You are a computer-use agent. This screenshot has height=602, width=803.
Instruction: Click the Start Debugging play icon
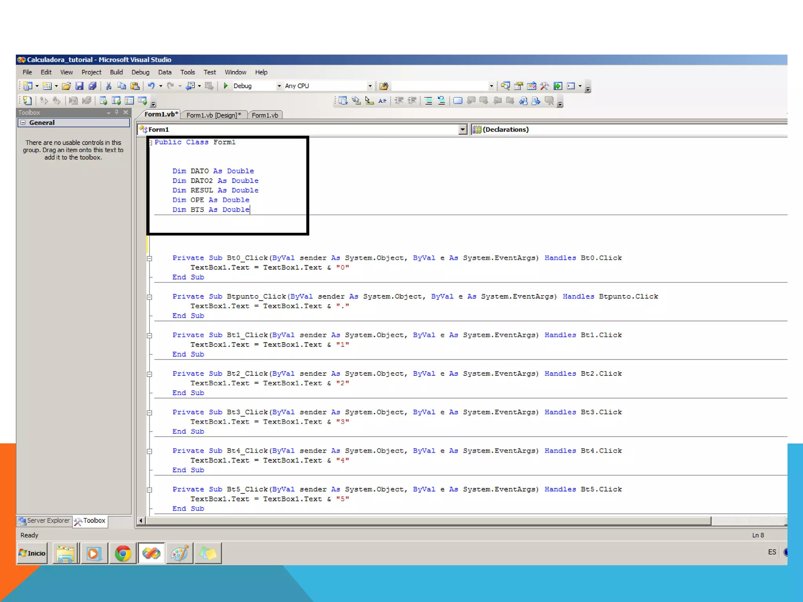(x=225, y=86)
